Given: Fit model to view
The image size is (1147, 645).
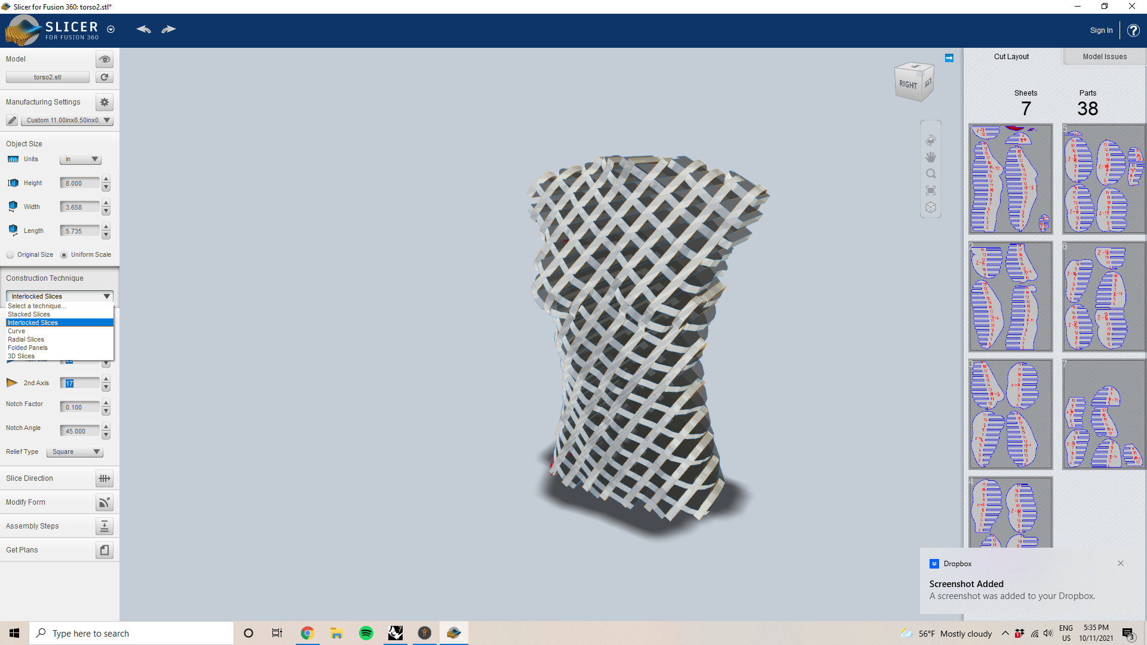Looking at the screenshot, I should pyautogui.click(x=931, y=191).
